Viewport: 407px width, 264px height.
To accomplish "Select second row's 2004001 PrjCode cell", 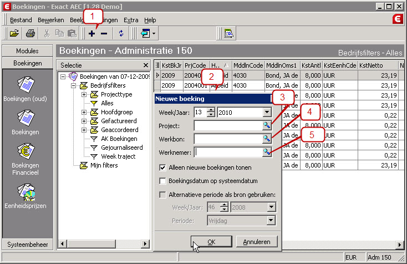I will coord(196,85).
